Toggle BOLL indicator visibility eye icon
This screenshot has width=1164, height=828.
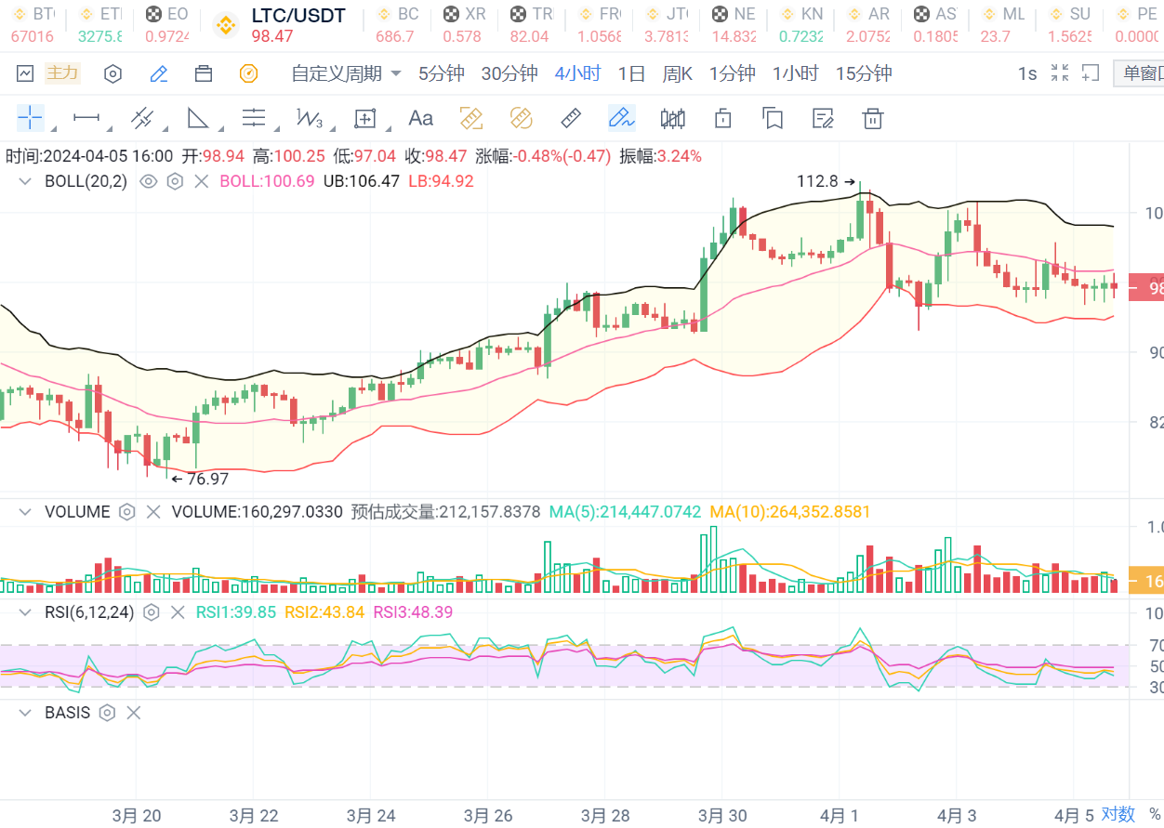tap(148, 181)
